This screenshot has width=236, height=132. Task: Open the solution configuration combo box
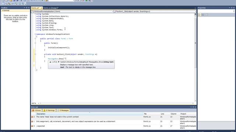(62, 1)
